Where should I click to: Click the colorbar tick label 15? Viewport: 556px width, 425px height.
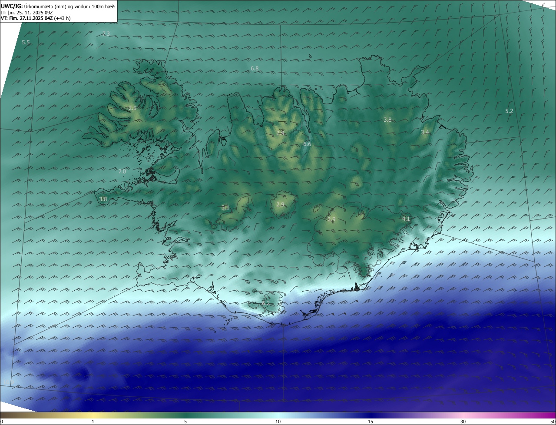click(x=371, y=422)
